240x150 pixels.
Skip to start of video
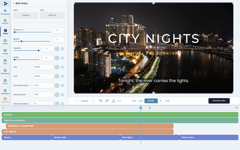click(134, 101)
